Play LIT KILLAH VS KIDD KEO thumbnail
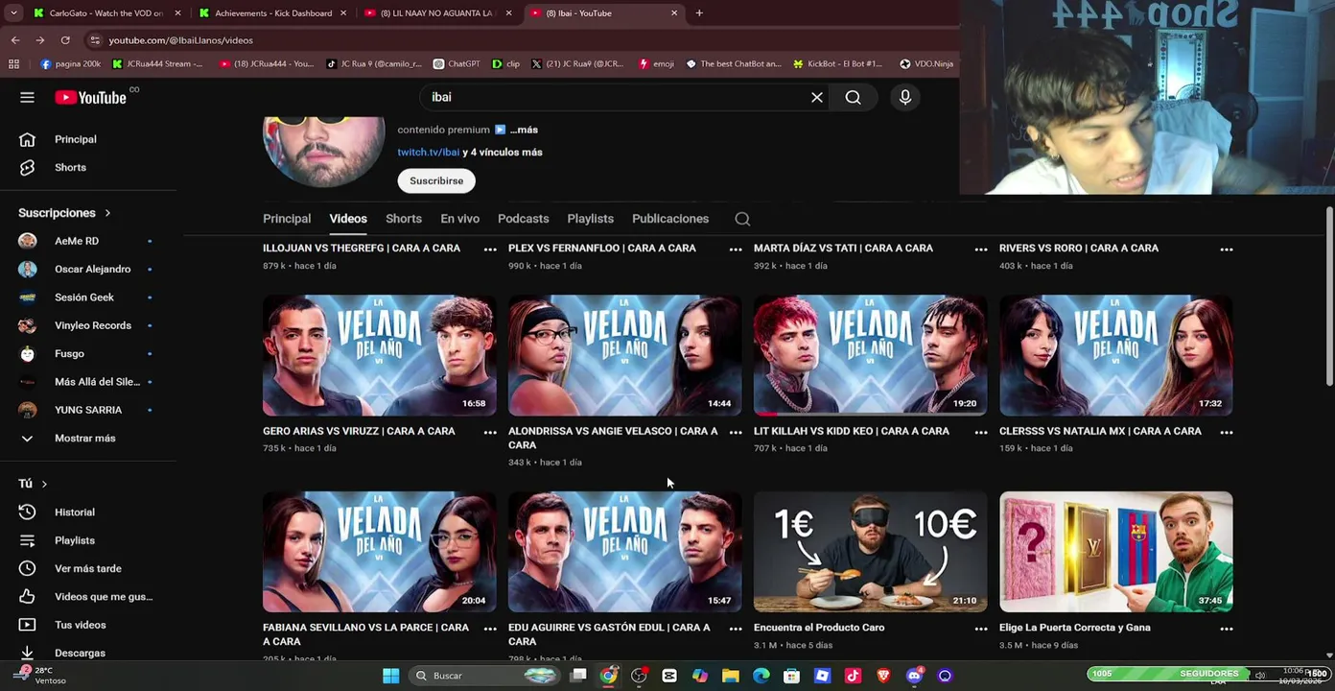The width and height of the screenshot is (1335, 691). 871,356
